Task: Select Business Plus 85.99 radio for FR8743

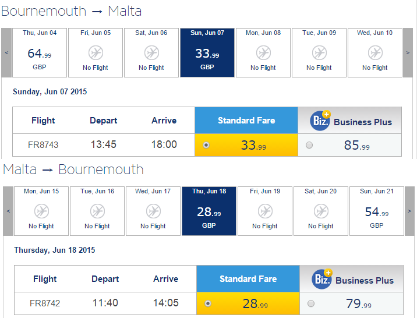Action: point(309,145)
